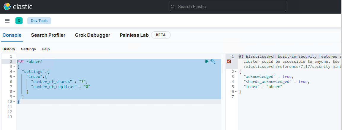Click the "shards_acknowledged" response line

277,81
